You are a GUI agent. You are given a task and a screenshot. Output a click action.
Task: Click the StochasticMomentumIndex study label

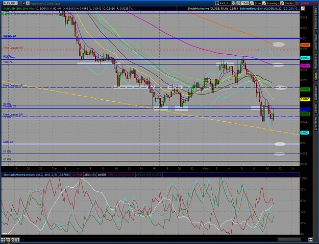pyautogui.click(x=30, y=175)
